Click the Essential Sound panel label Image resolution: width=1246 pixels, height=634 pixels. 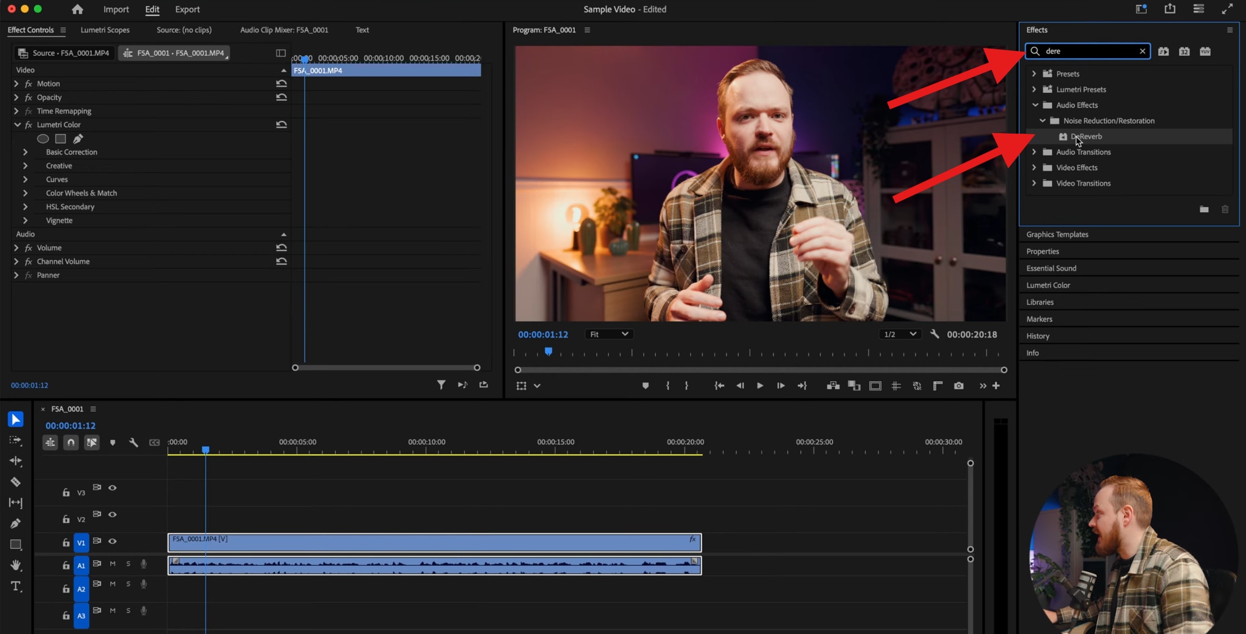click(x=1051, y=268)
